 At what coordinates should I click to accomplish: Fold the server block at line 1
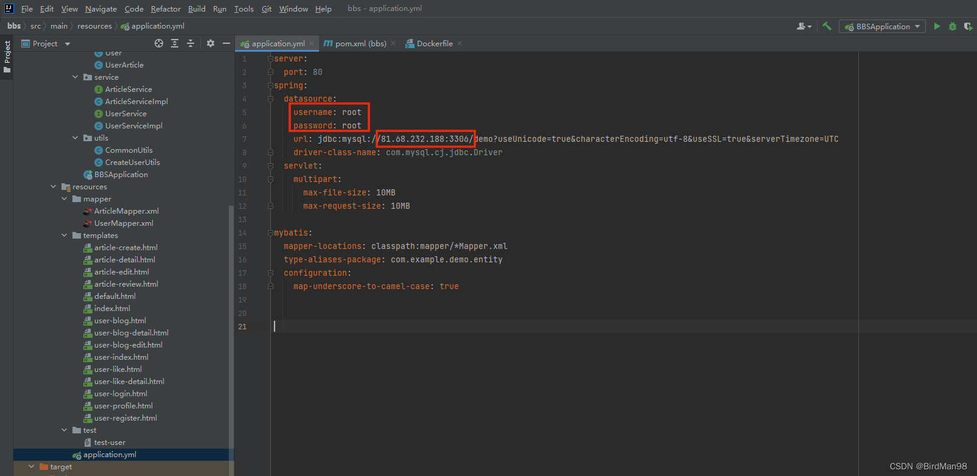(270, 58)
